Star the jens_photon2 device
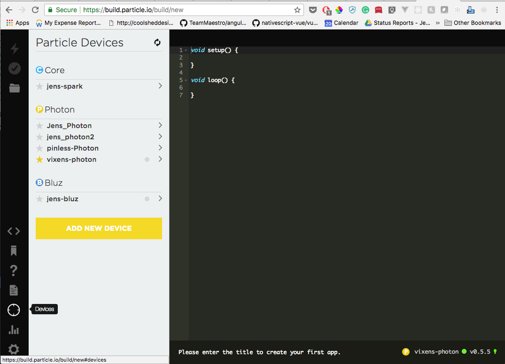 pyautogui.click(x=39, y=137)
